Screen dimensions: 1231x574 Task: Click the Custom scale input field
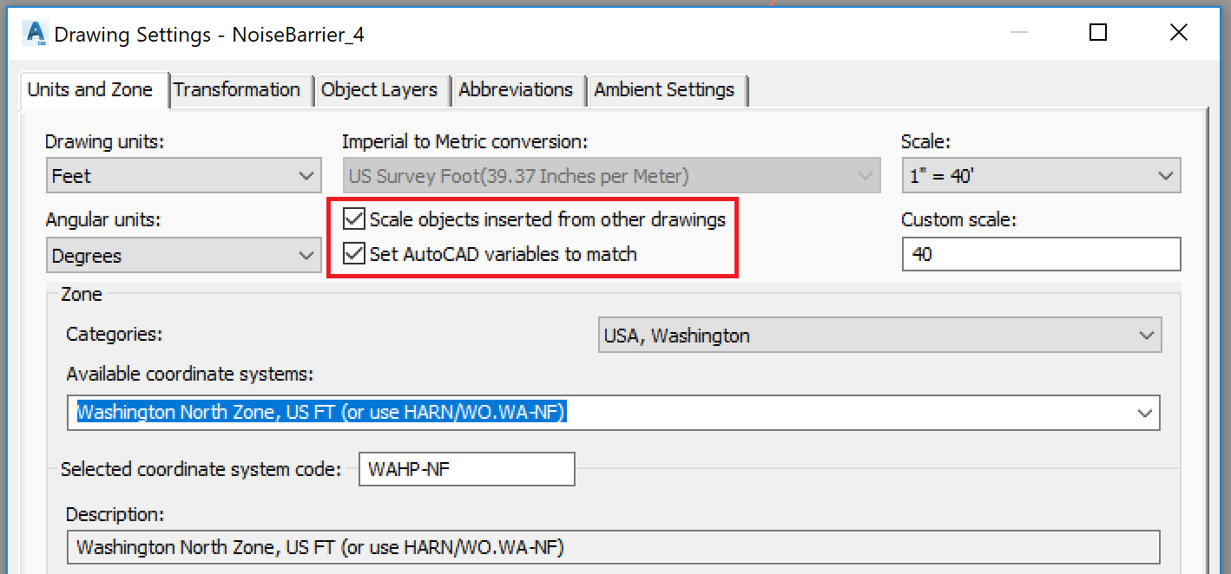point(1040,254)
